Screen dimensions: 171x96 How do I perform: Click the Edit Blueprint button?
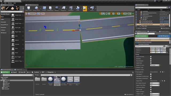pos(164,36)
